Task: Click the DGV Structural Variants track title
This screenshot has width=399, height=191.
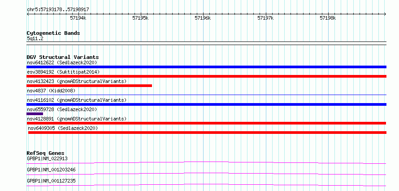Action: (63, 57)
